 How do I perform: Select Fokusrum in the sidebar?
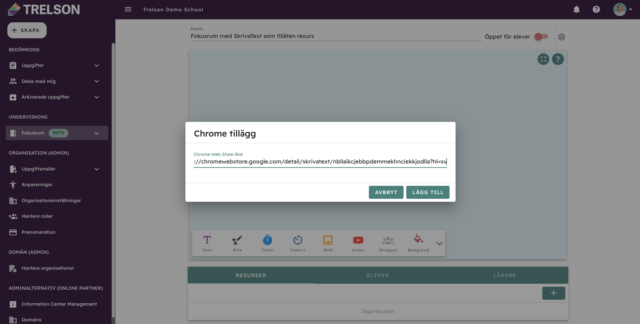(33, 133)
